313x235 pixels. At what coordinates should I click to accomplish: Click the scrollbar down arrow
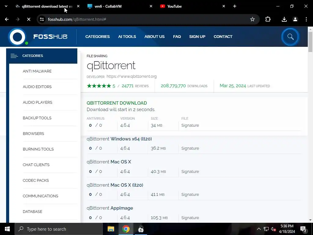click(311, 220)
